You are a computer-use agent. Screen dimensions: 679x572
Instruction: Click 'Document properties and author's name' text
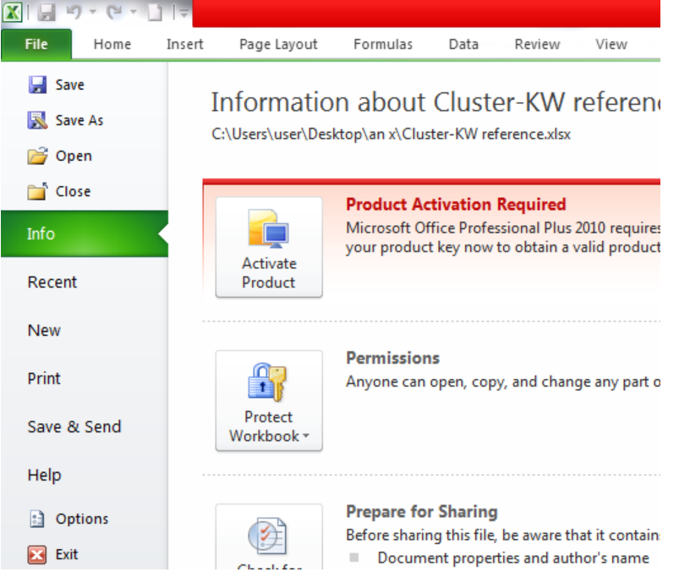513,558
